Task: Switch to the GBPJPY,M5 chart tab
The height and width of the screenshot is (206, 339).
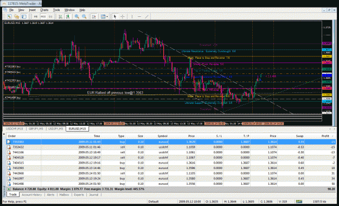Action: point(36,129)
